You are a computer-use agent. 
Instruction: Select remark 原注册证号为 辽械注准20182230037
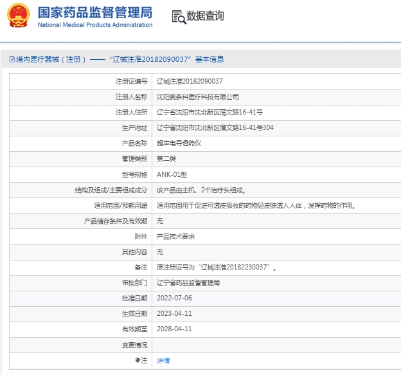coord(217,267)
